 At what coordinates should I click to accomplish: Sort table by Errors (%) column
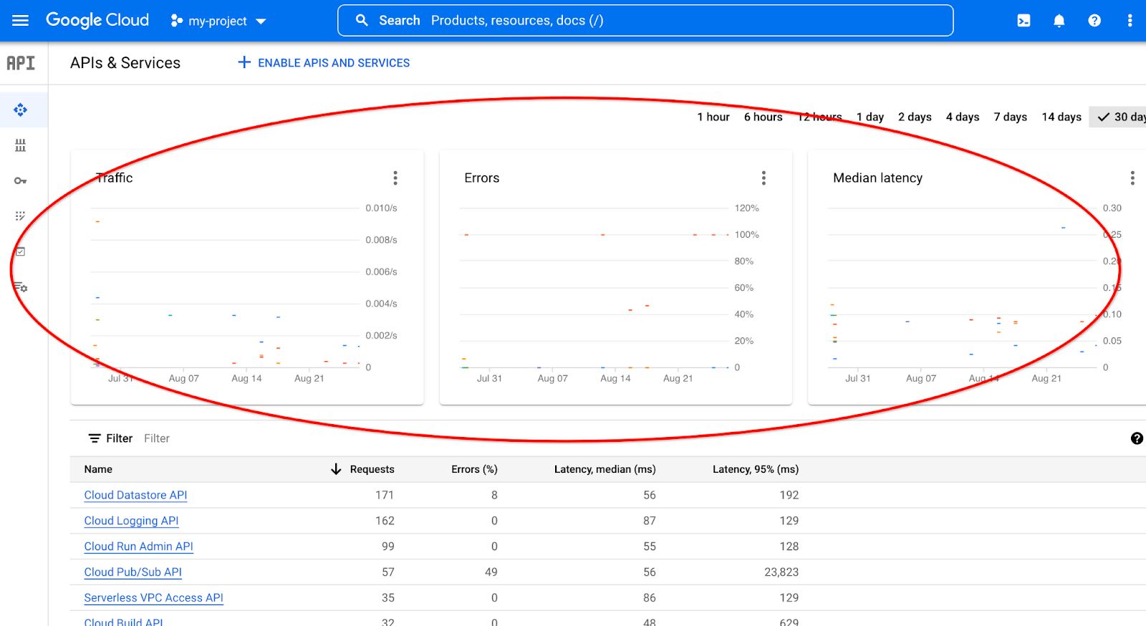coord(473,469)
